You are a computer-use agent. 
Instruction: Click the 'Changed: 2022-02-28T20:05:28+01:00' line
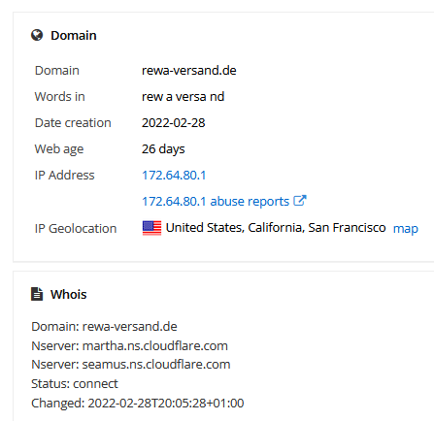pos(138,404)
